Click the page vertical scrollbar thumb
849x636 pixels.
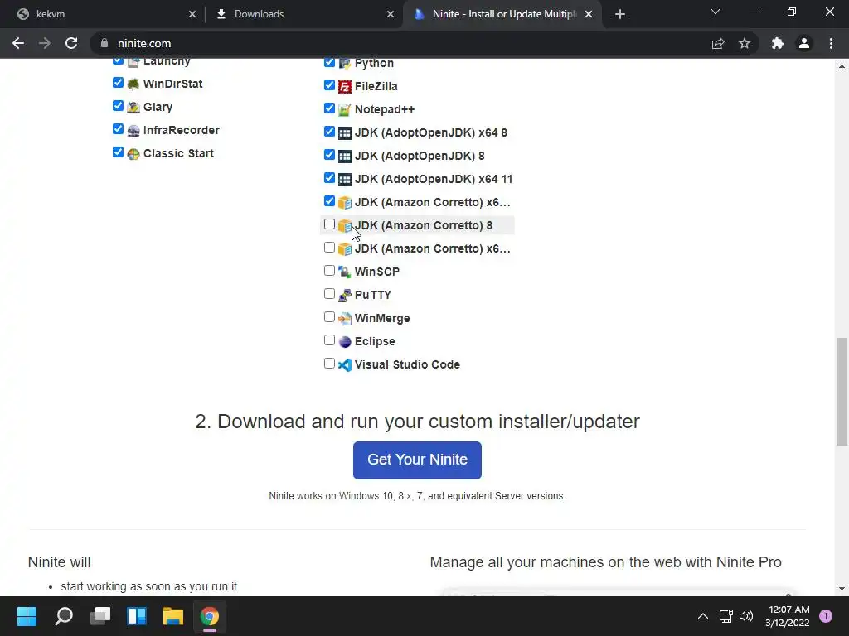pos(842,392)
